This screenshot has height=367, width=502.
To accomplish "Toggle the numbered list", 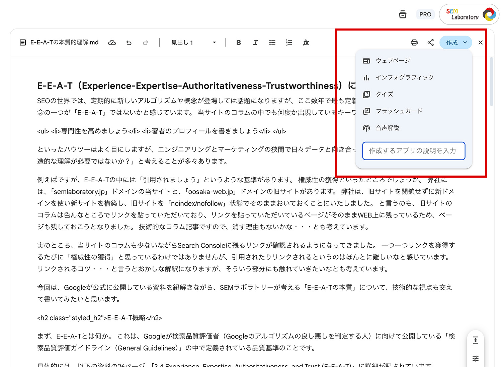I will 289,43.
